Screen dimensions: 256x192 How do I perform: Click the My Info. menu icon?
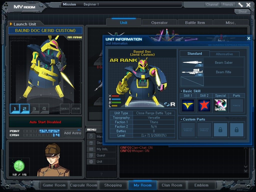click(x=91, y=149)
